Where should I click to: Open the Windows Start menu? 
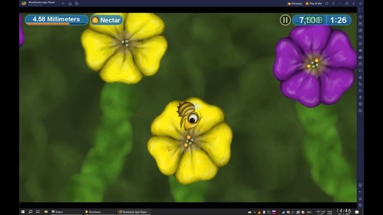click(23, 212)
